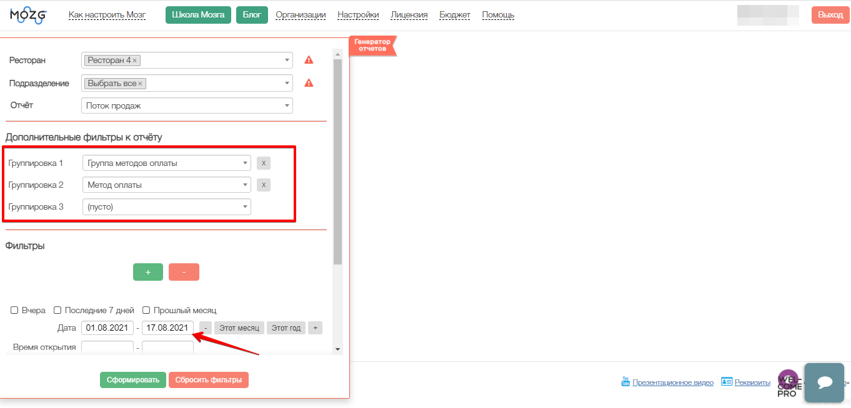Image resolution: width=851 pixels, height=408 pixels.
Task: Remove the 'Ресторан 4' tag
Action: (135, 61)
